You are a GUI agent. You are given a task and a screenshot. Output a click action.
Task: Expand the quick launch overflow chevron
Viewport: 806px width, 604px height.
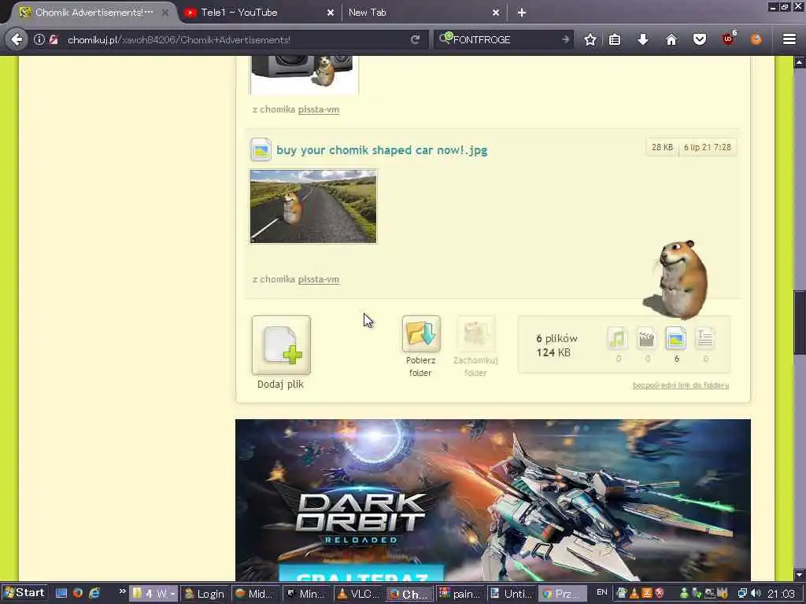(122, 591)
